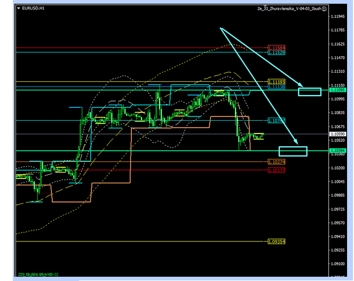
Task: Click the green 1.11095 axis price tag
Action: 337,90
